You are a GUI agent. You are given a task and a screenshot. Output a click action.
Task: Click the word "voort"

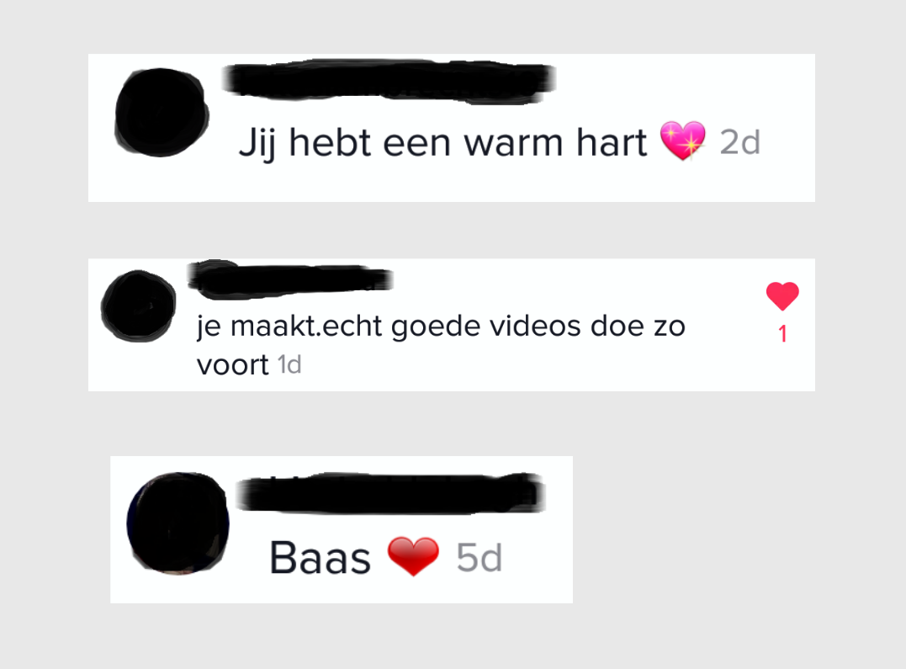(232, 365)
